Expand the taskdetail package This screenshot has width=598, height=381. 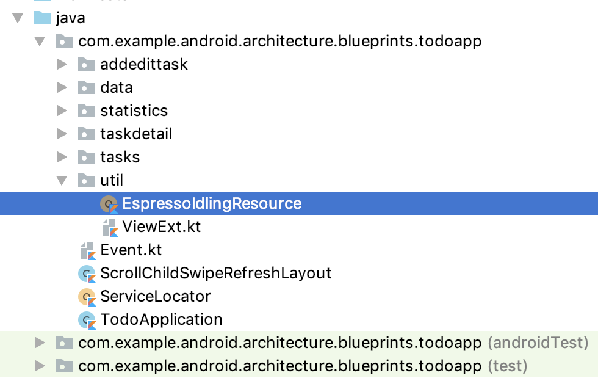pyautogui.click(x=62, y=134)
